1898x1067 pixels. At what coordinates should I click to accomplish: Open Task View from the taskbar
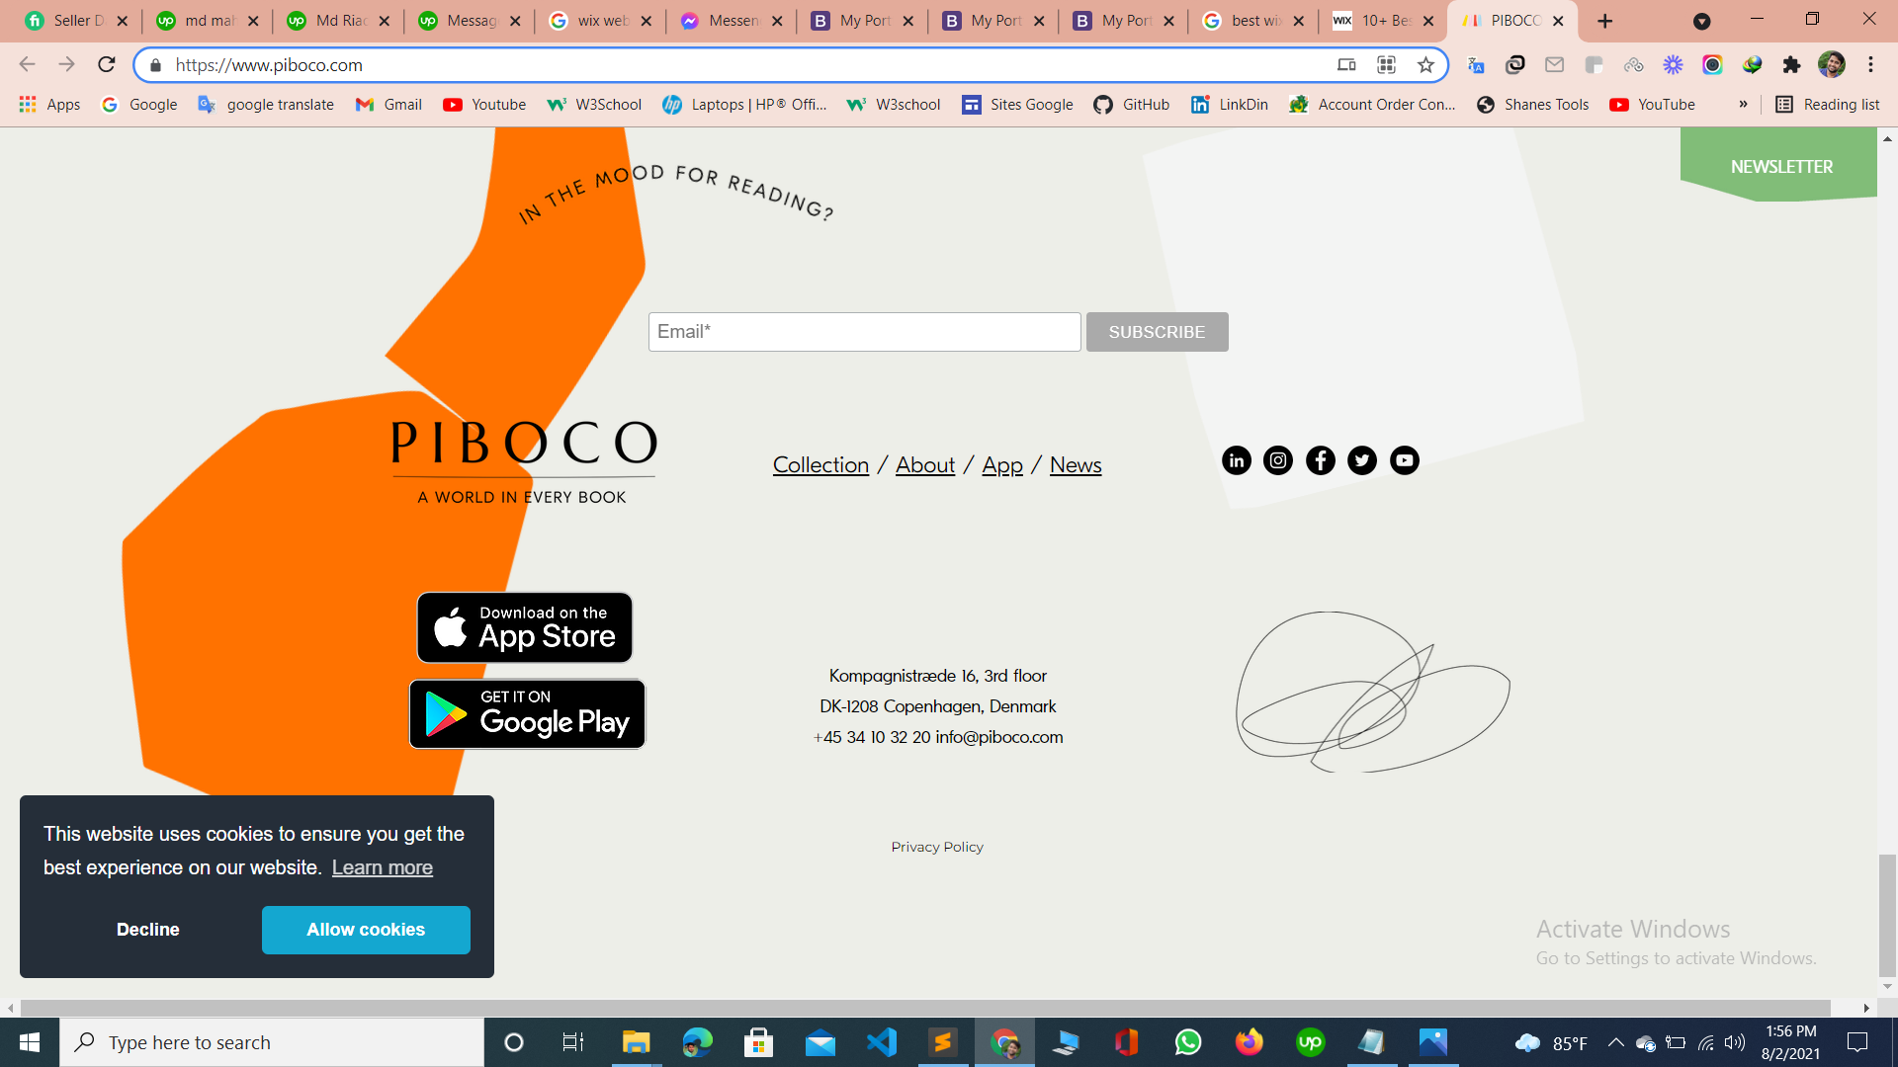(x=572, y=1042)
